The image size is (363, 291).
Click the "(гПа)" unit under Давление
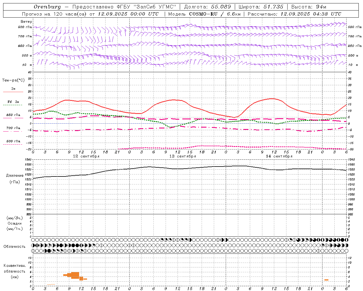tap(15, 182)
